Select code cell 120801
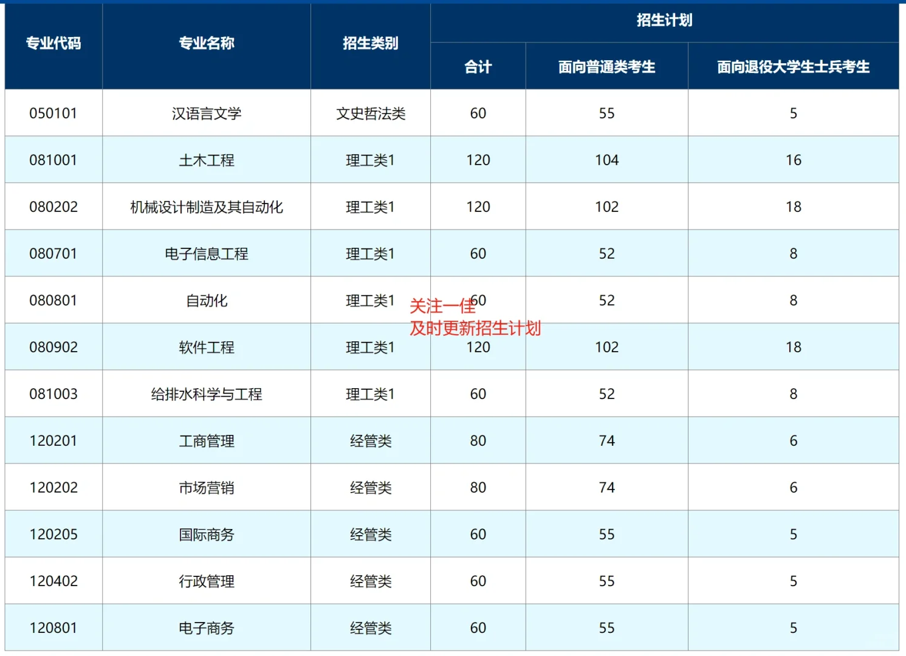 pos(53,628)
